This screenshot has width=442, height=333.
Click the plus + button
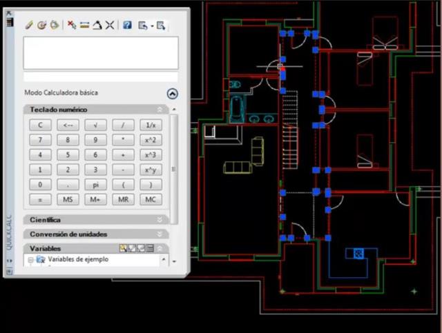pyautogui.click(x=123, y=155)
